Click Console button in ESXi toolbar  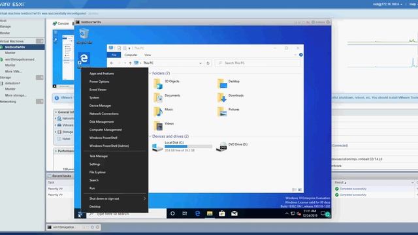point(61,23)
